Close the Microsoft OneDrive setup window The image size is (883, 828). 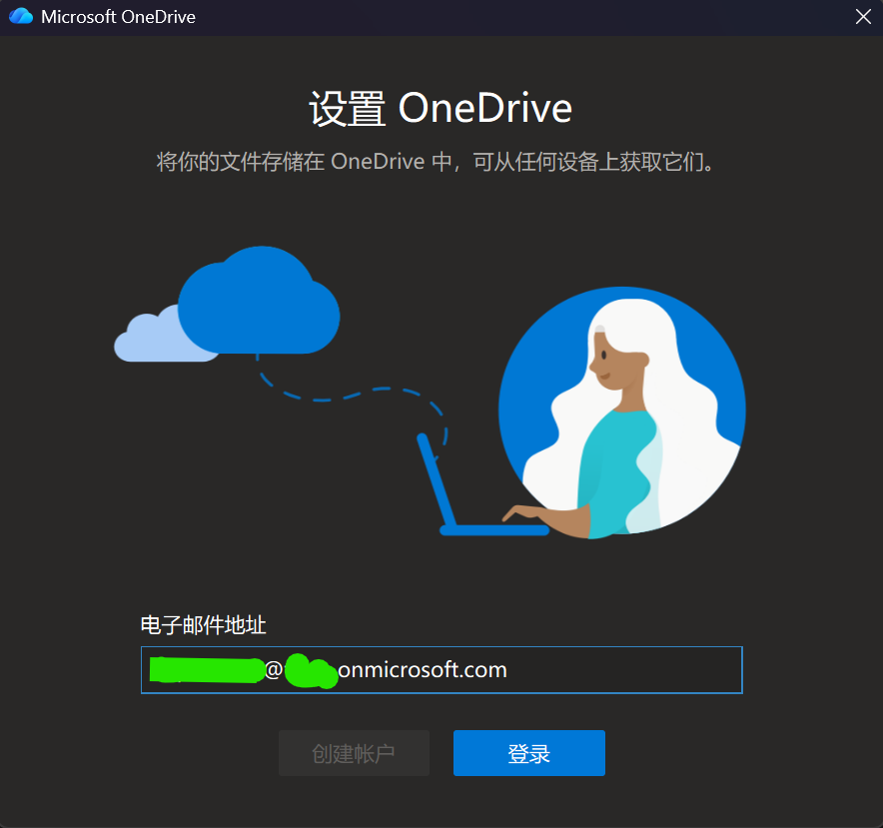pos(863,16)
